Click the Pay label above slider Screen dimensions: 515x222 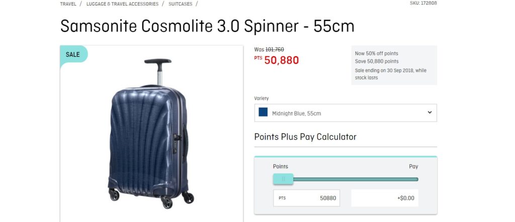413,167
